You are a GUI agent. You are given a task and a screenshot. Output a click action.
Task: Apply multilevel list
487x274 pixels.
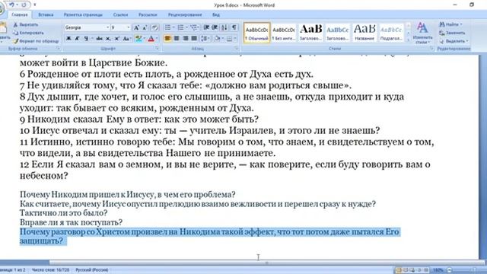193,27
